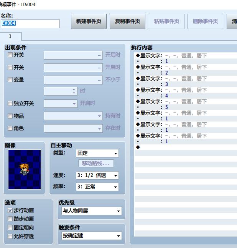Image resolution: width=237 pixels, height=248 pixels.
Task: Select 显示文字 command above text 2
Action: tap(186, 67)
